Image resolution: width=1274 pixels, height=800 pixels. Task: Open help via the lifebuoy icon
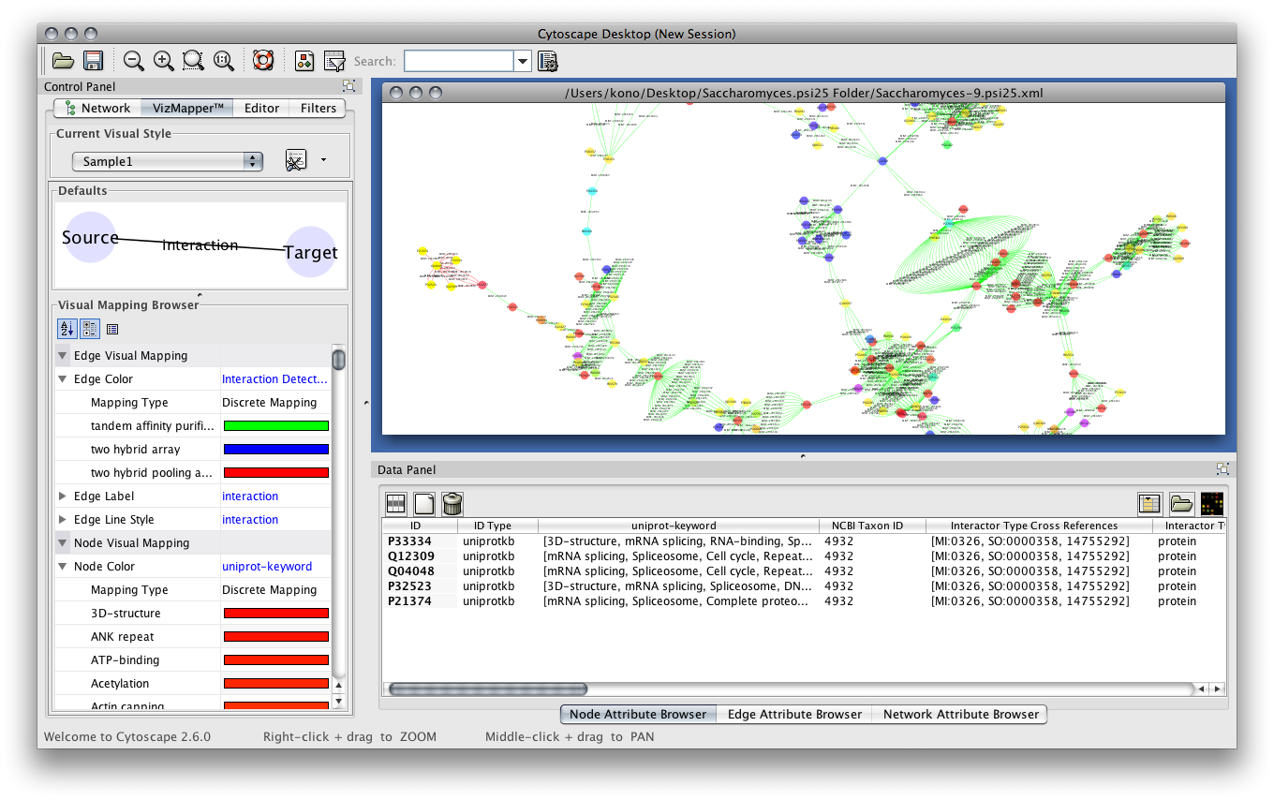pyautogui.click(x=263, y=62)
